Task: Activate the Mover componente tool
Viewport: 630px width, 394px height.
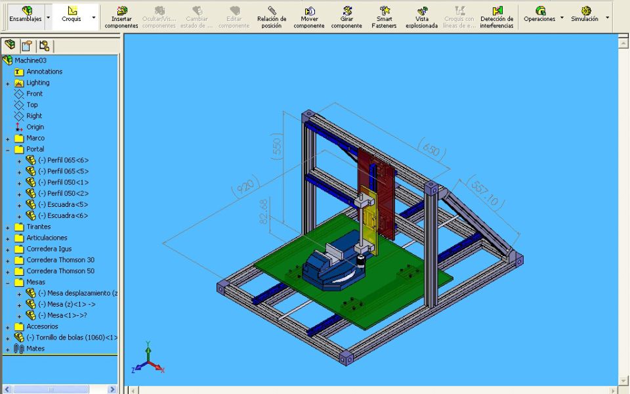Action: click(x=309, y=16)
